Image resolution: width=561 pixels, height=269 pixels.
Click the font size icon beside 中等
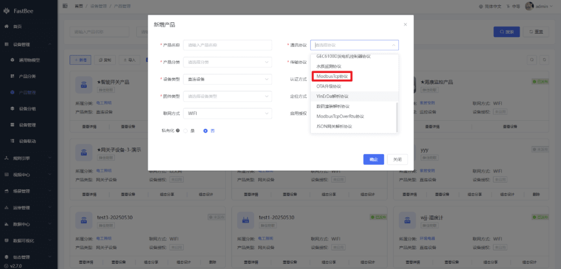(508, 6)
